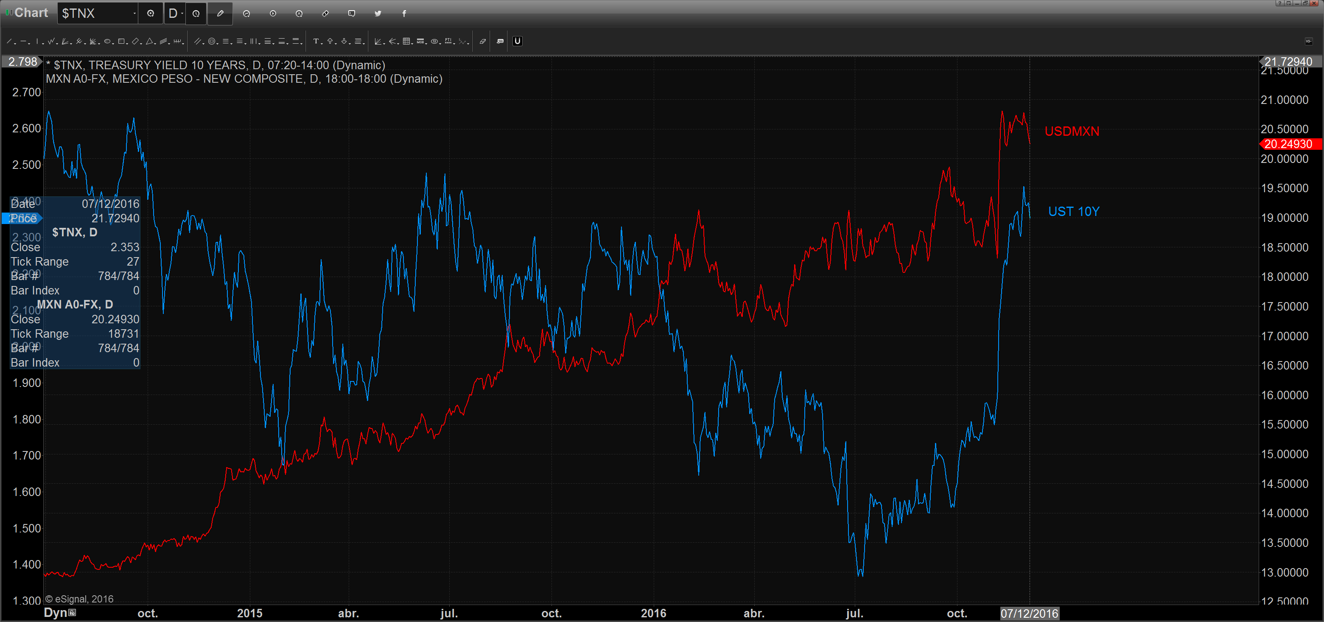The width and height of the screenshot is (1324, 622).
Task: Select the Gann grid tool
Action: point(406,41)
